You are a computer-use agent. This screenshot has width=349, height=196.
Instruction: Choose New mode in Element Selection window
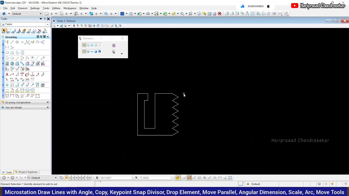pos(84,51)
